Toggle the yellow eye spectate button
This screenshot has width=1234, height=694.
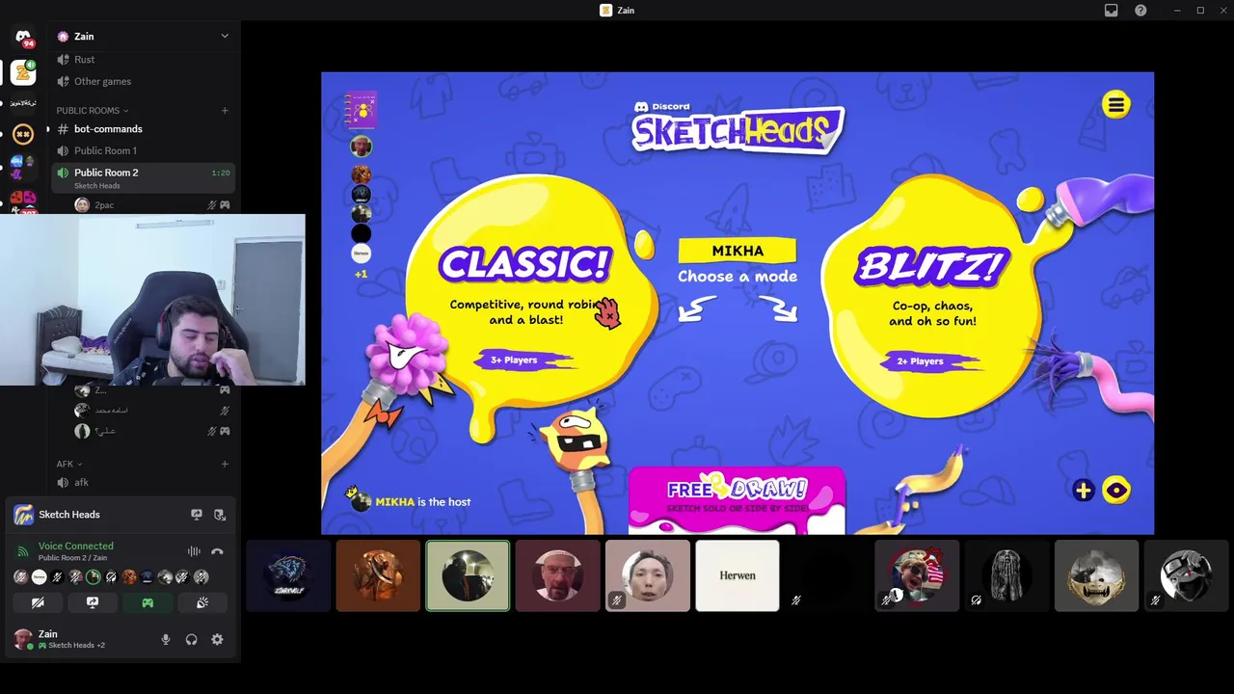[x=1116, y=491]
